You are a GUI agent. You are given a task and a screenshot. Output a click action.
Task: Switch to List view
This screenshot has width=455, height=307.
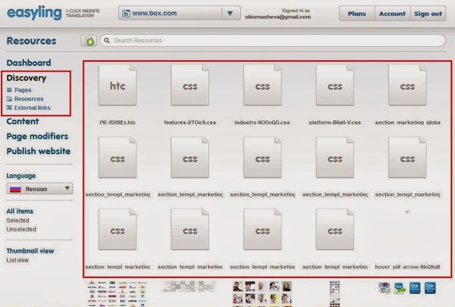click(18, 260)
